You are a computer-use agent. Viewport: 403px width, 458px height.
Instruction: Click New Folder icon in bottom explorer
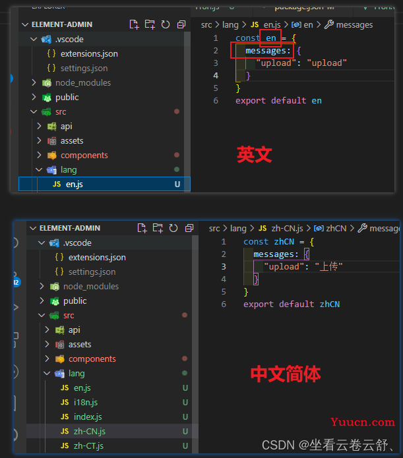tap(158, 228)
